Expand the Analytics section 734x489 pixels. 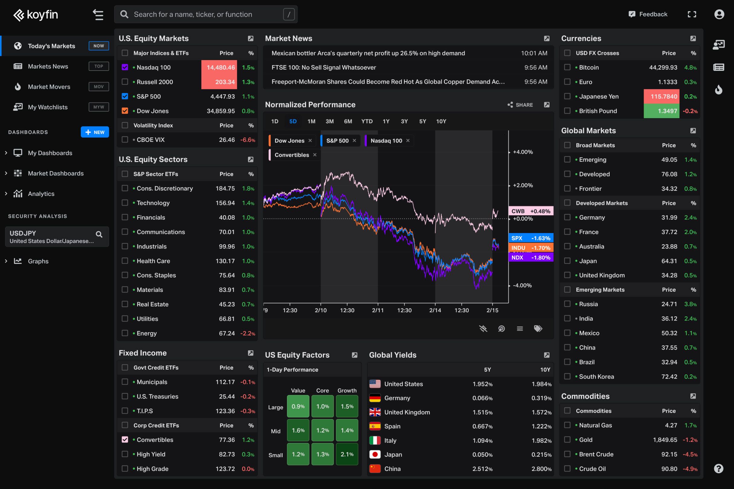(x=6, y=193)
